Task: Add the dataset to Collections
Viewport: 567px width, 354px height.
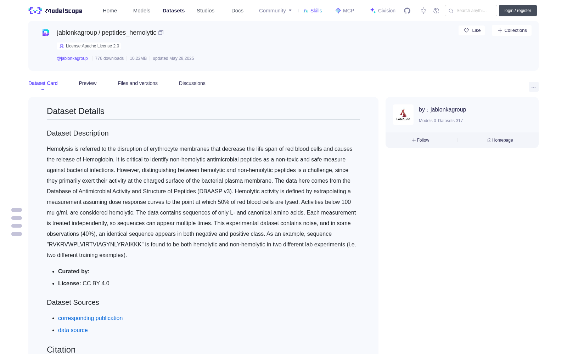Action: click(x=512, y=30)
